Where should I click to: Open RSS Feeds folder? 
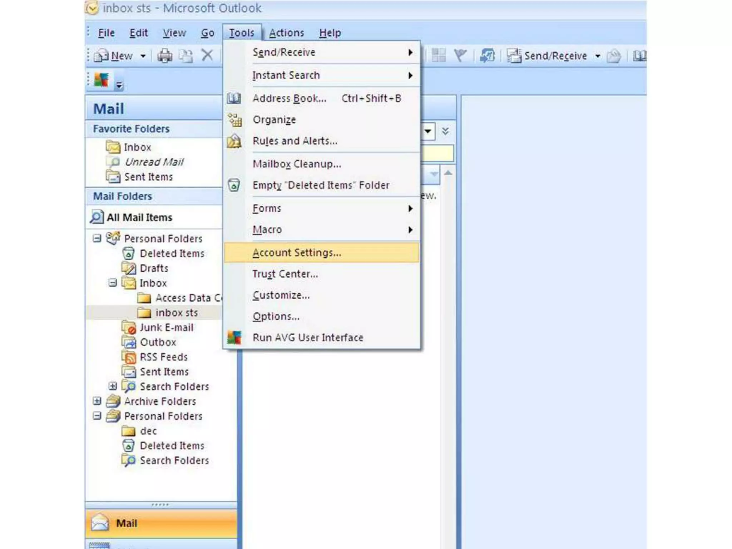pos(163,357)
